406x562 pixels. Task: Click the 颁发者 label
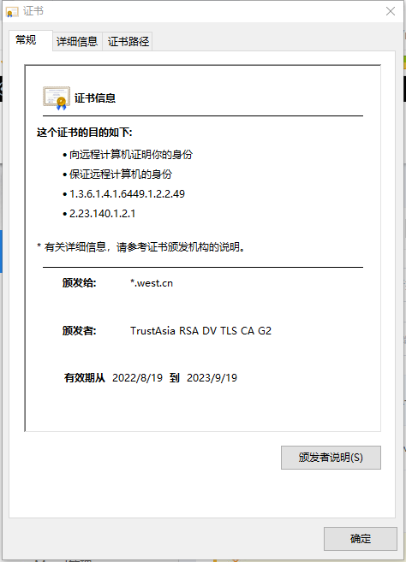80,330
